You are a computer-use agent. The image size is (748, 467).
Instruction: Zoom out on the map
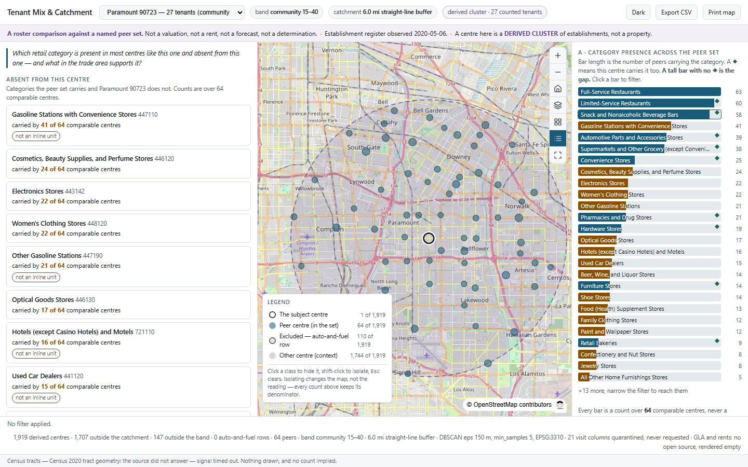click(557, 72)
